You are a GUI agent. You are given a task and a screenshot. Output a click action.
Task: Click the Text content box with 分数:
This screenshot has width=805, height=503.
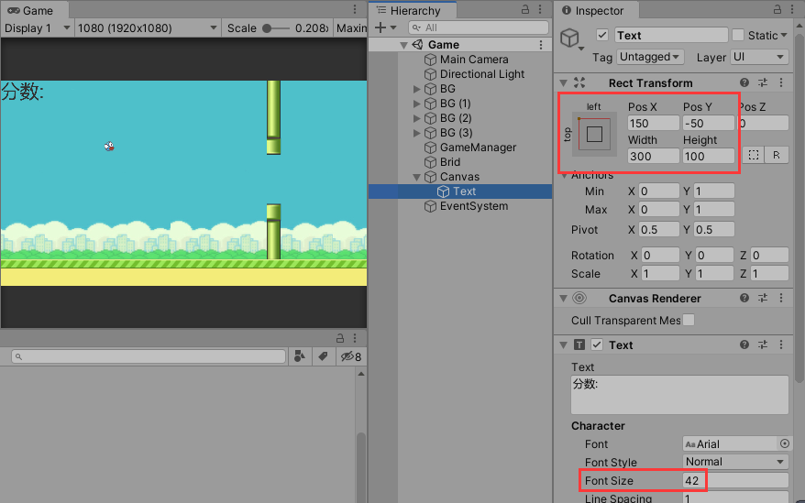[x=679, y=395]
